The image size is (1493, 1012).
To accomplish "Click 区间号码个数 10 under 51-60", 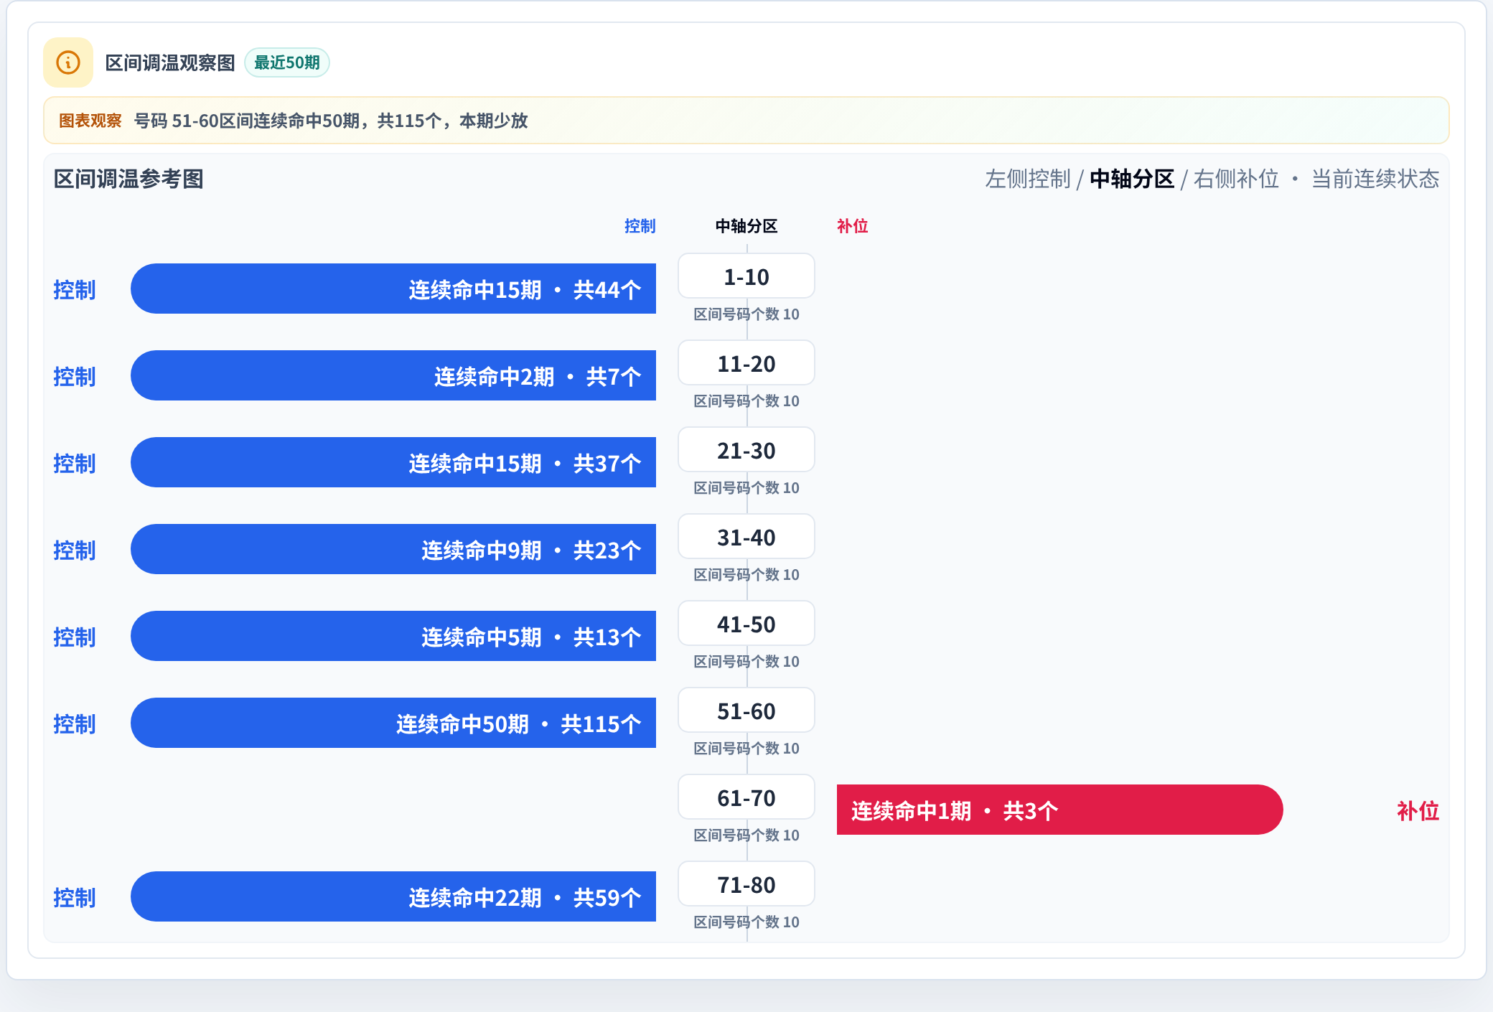I will 746,748.
